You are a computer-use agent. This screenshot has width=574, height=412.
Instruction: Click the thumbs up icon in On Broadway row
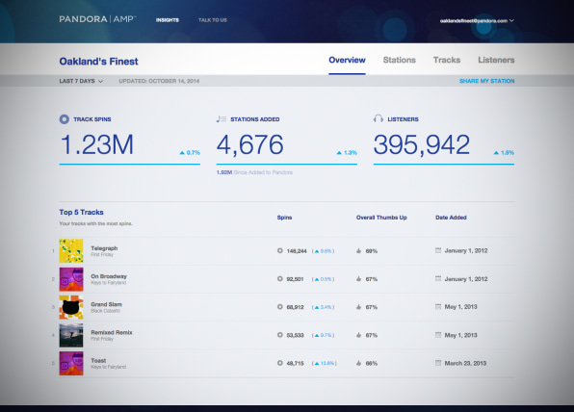358,279
